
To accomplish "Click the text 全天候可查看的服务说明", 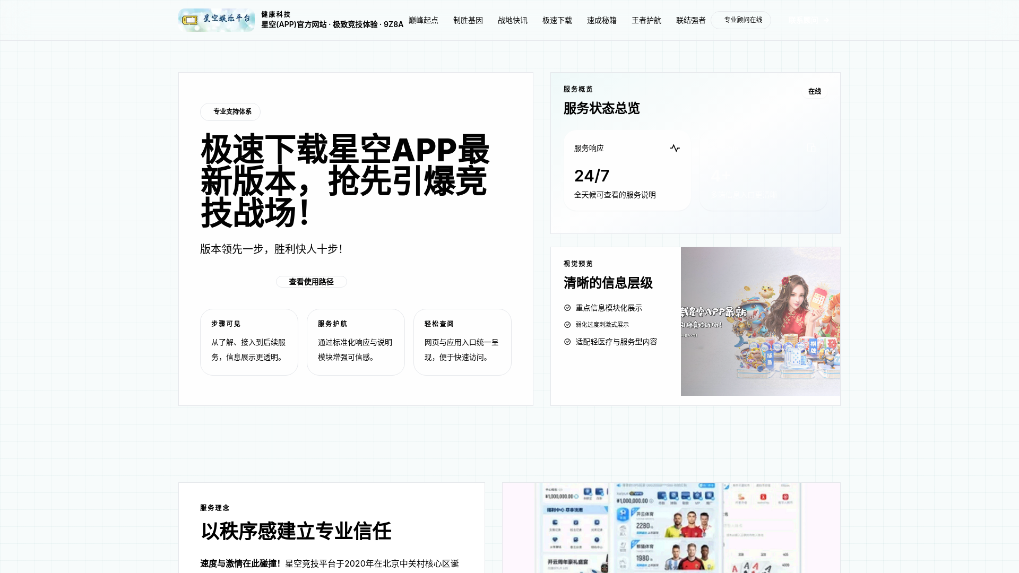I will coord(615,195).
